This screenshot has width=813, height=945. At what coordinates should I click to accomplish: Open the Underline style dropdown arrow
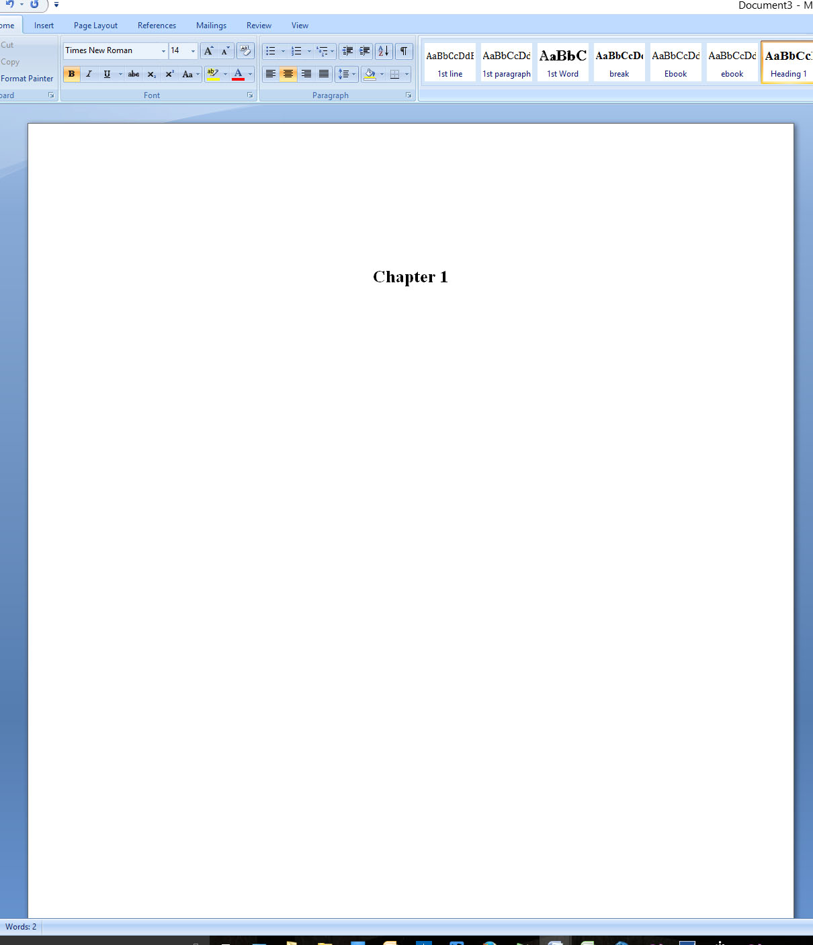click(x=120, y=74)
